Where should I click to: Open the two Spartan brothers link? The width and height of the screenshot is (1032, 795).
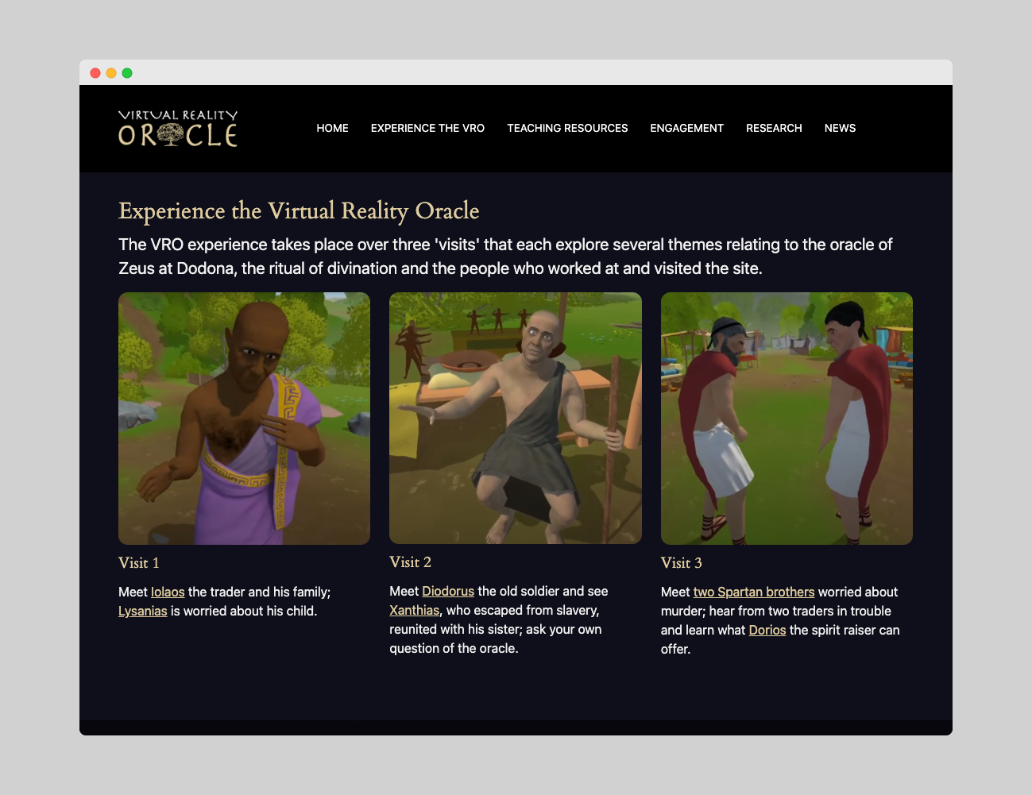[x=753, y=592]
